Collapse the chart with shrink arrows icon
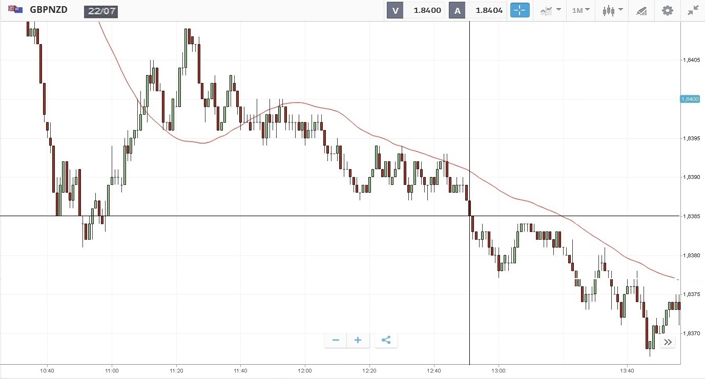Viewport: 705px width, 379px height. click(693, 10)
